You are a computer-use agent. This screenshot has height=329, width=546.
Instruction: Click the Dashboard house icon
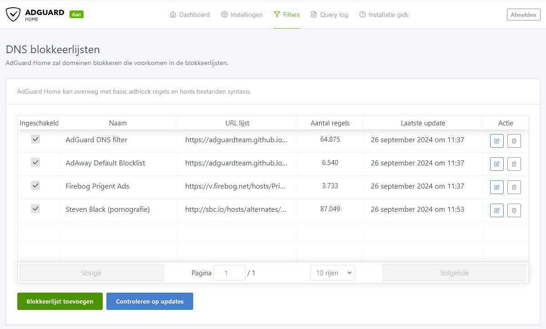pyautogui.click(x=173, y=15)
